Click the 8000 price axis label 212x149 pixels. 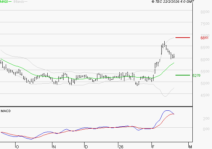click(x=205, y=12)
